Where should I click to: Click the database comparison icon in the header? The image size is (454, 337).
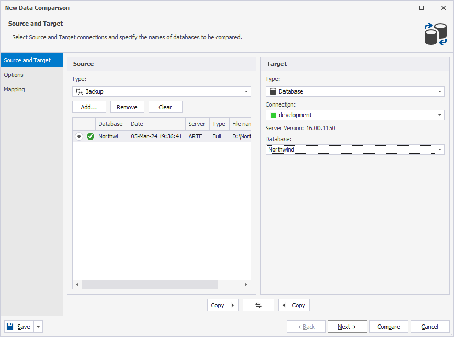pos(435,33)
